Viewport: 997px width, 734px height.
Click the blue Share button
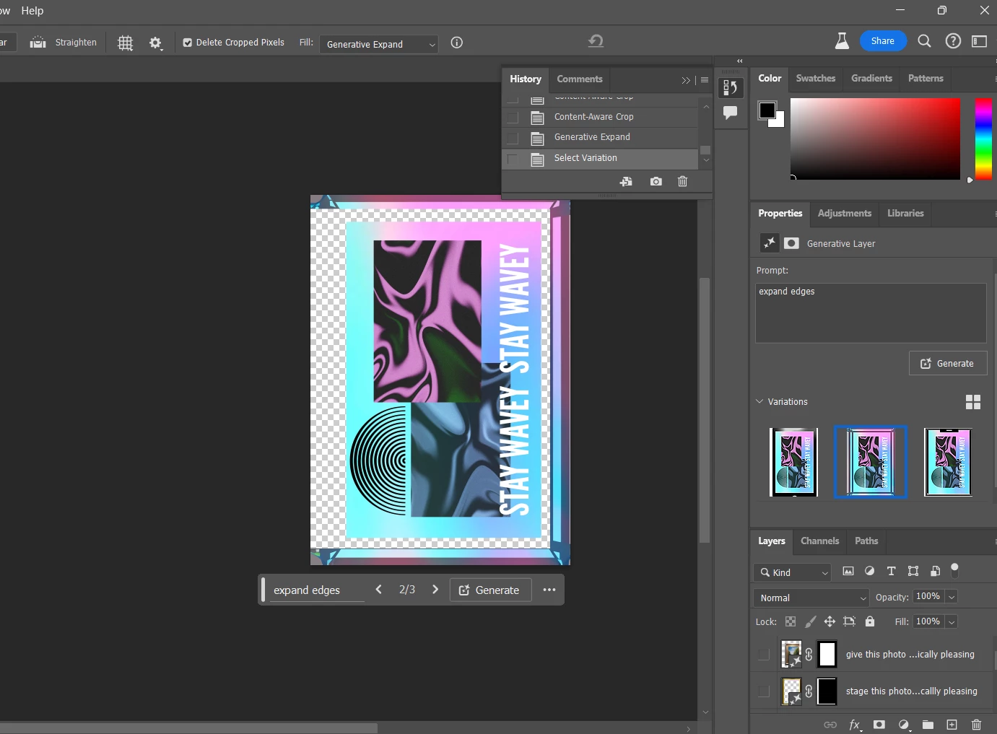pyautogui.click(x=882, y=41)
